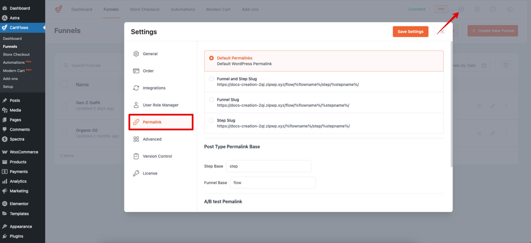This screenshot has width=531, height=243.
Task: Click the User Role Manager person icon
Action: click(136, 105)
